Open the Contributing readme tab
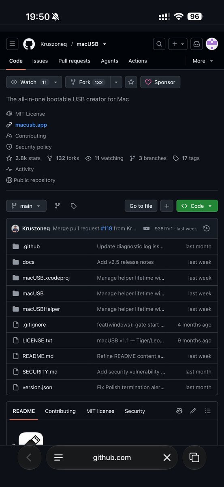 [60, 411]
